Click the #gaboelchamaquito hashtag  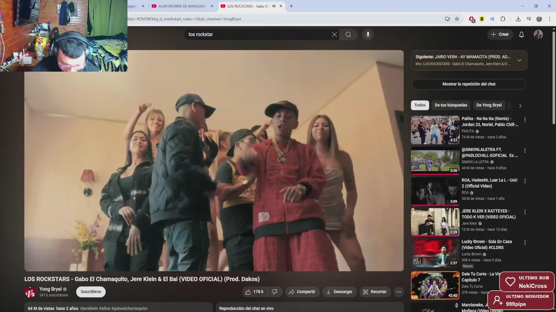tap(129, 309)
